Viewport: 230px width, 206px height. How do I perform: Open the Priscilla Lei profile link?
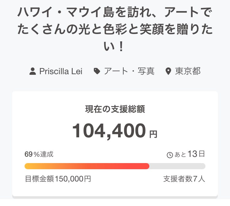(61, 71)
